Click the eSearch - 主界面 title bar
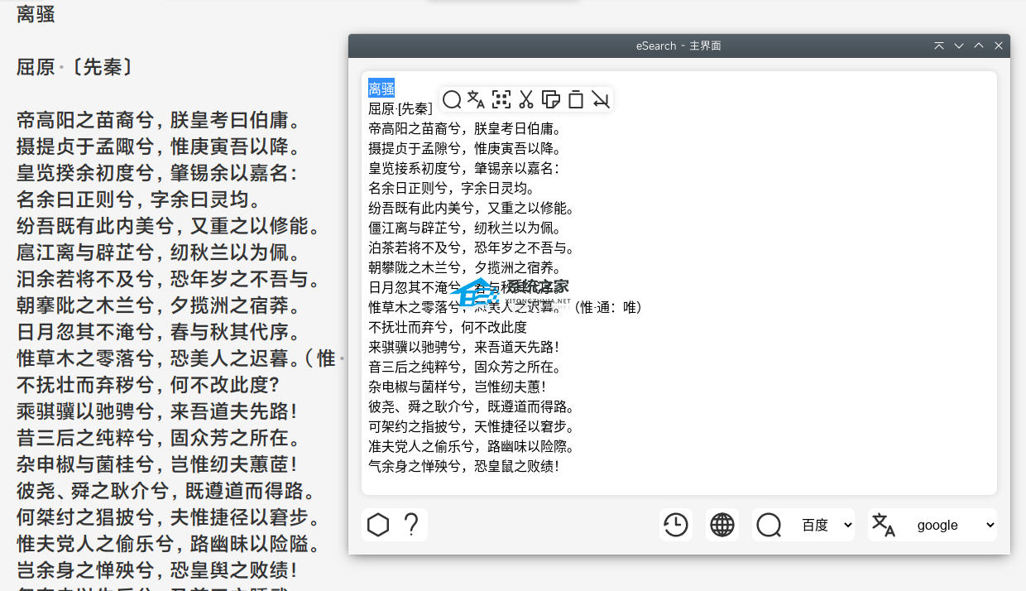The image size is (1026, 591). click(x=678, y=46)
